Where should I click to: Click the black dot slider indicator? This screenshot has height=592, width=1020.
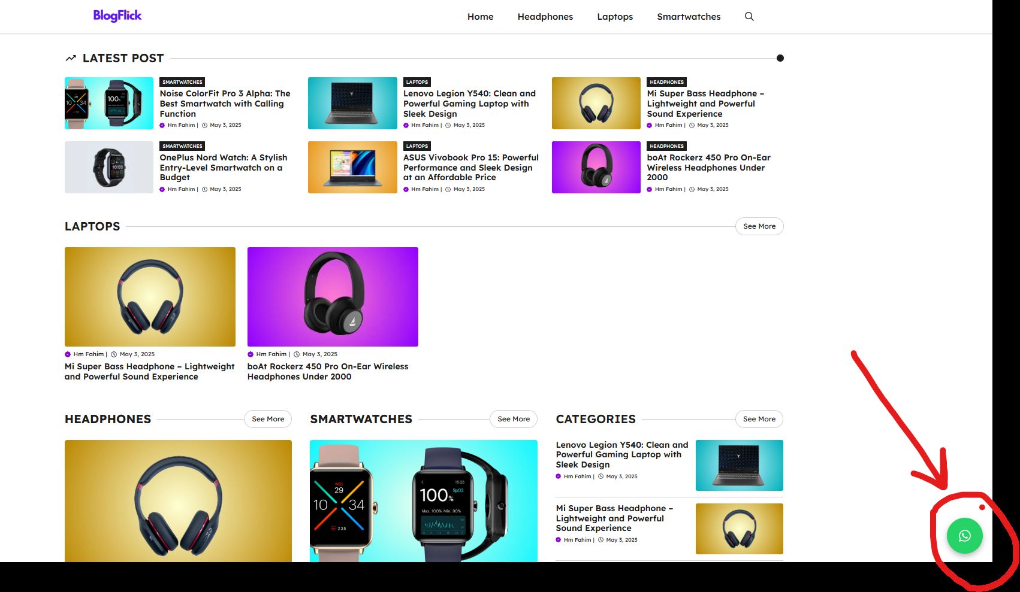point(780,58)
